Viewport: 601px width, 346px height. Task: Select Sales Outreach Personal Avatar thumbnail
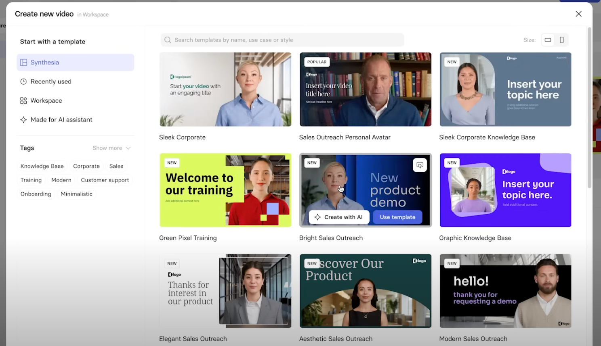(x=366, y=89)
